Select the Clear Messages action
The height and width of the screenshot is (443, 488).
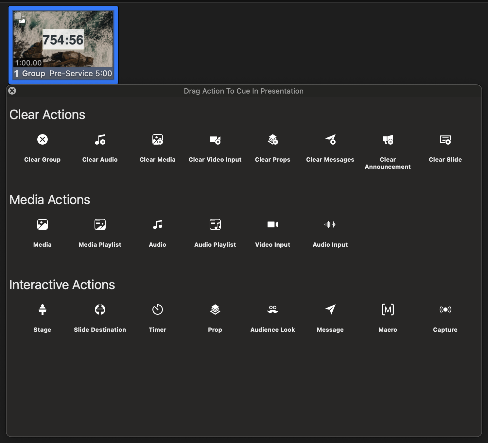pyautogui.click(x=330, y=140)
